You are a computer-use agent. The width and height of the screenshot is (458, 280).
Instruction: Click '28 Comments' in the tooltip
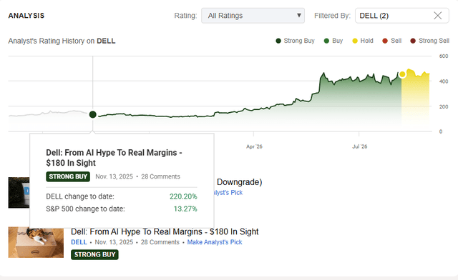(160, 176)
